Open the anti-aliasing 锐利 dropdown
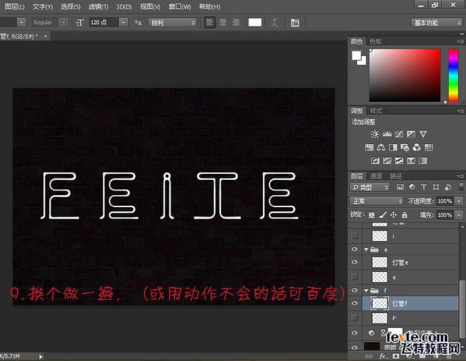This screenshot has height=361, width=466. [173, 22]
